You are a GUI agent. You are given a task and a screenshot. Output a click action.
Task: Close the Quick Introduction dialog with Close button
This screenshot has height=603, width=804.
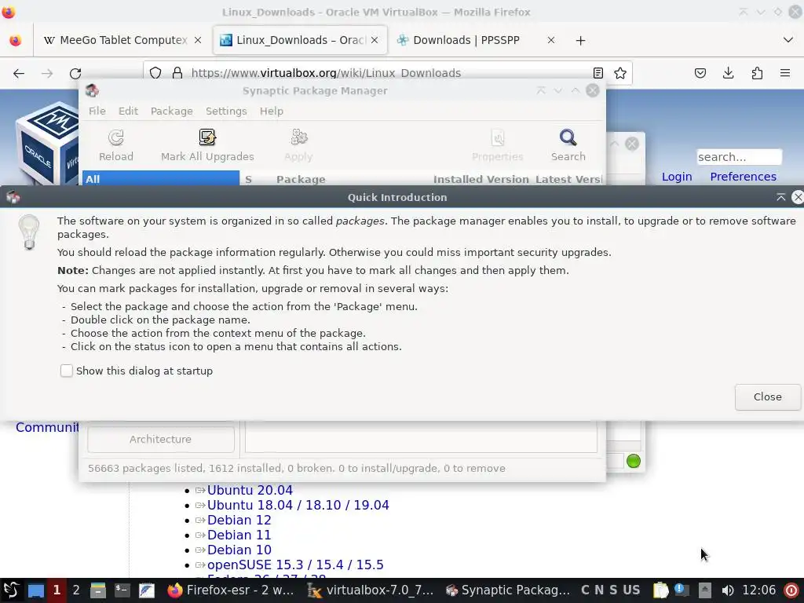click(x=768, y=397)
